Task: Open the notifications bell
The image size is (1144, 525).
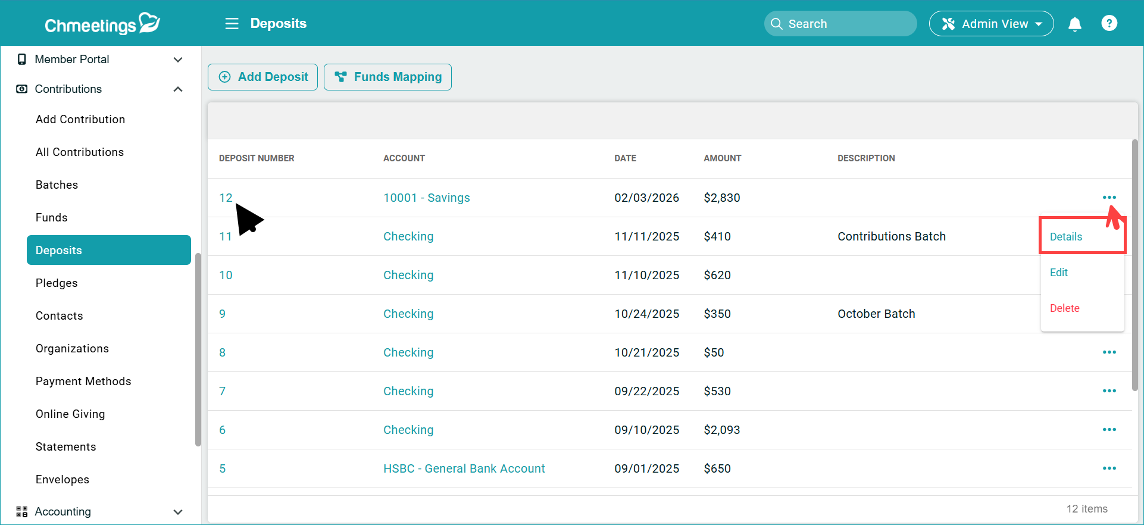Action: 1074,24
